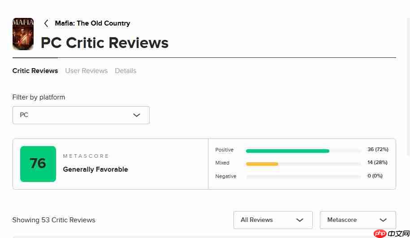Screen dimensions: 410x238
Task: Click the back chevron beside the game title
Action: pyautogui.click(x=46, y=23)
